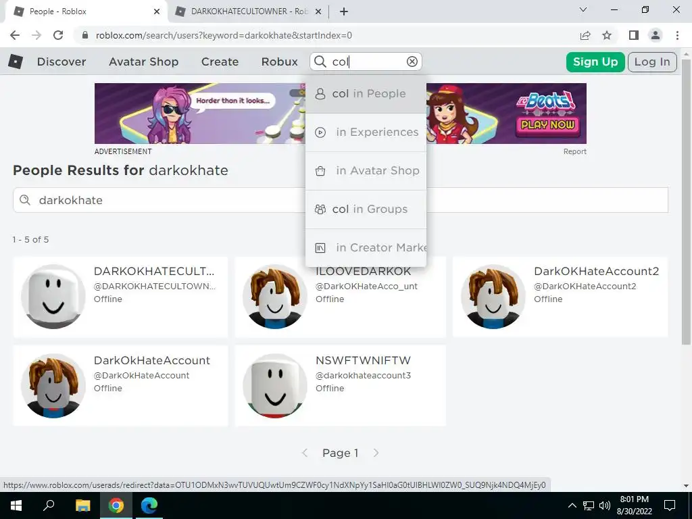Open the DarkOKHateAccount2 profile name

[x=596, y=271]
